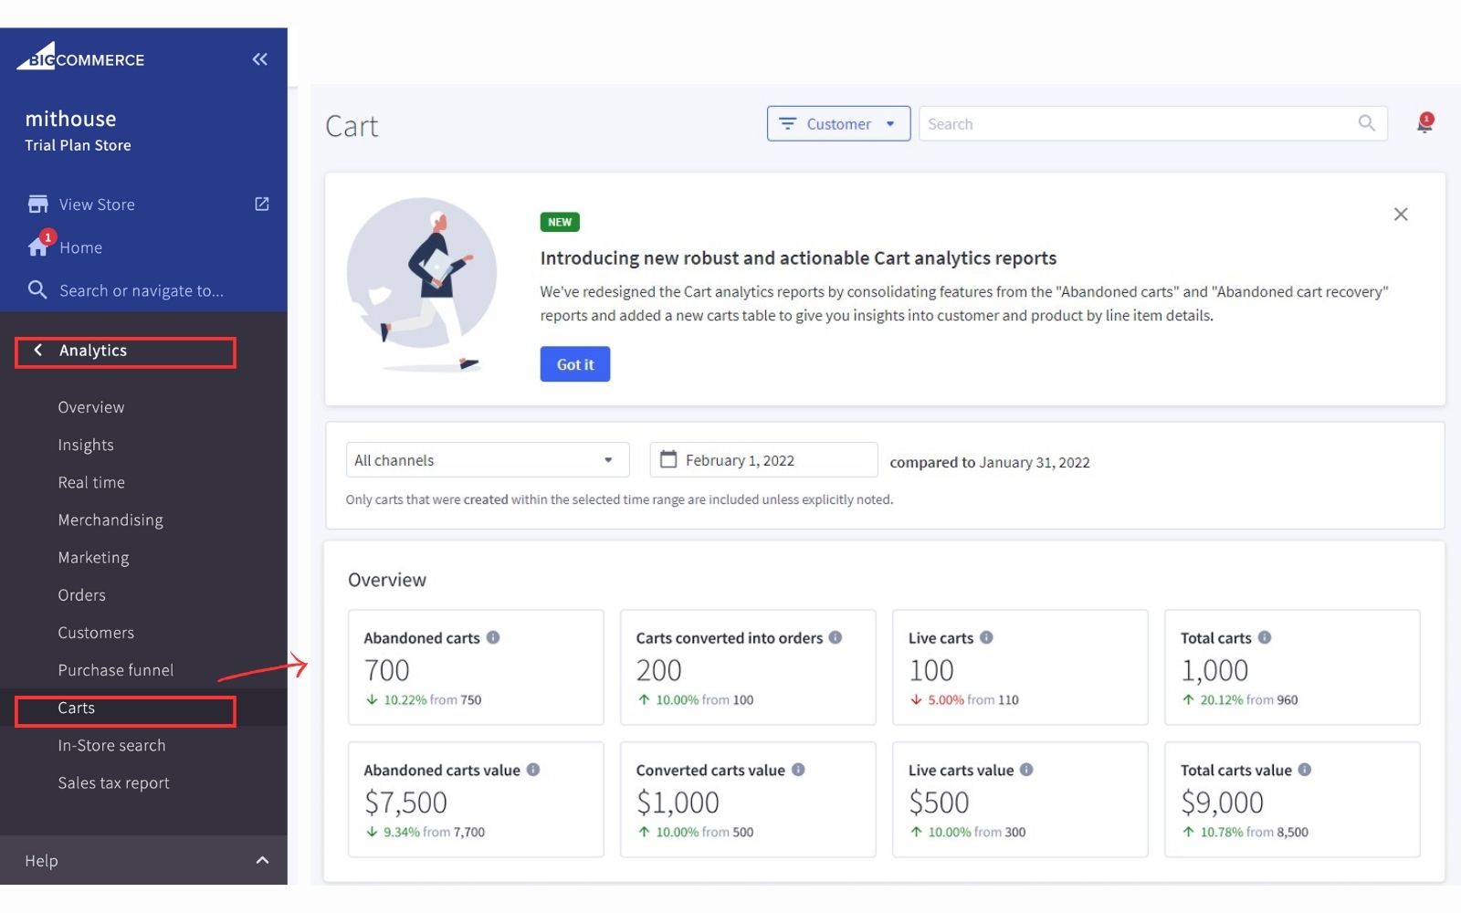This screenshot has height=913, width=1461.
Task: Click the Got it button
Action: (575, 364)
